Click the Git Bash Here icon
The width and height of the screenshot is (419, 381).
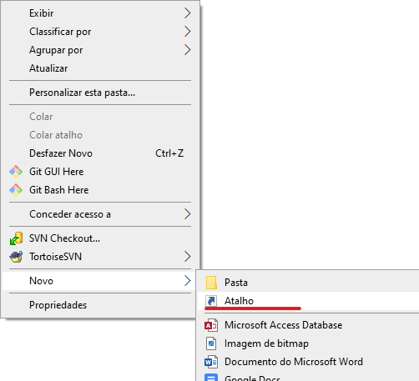pos(16,190)
